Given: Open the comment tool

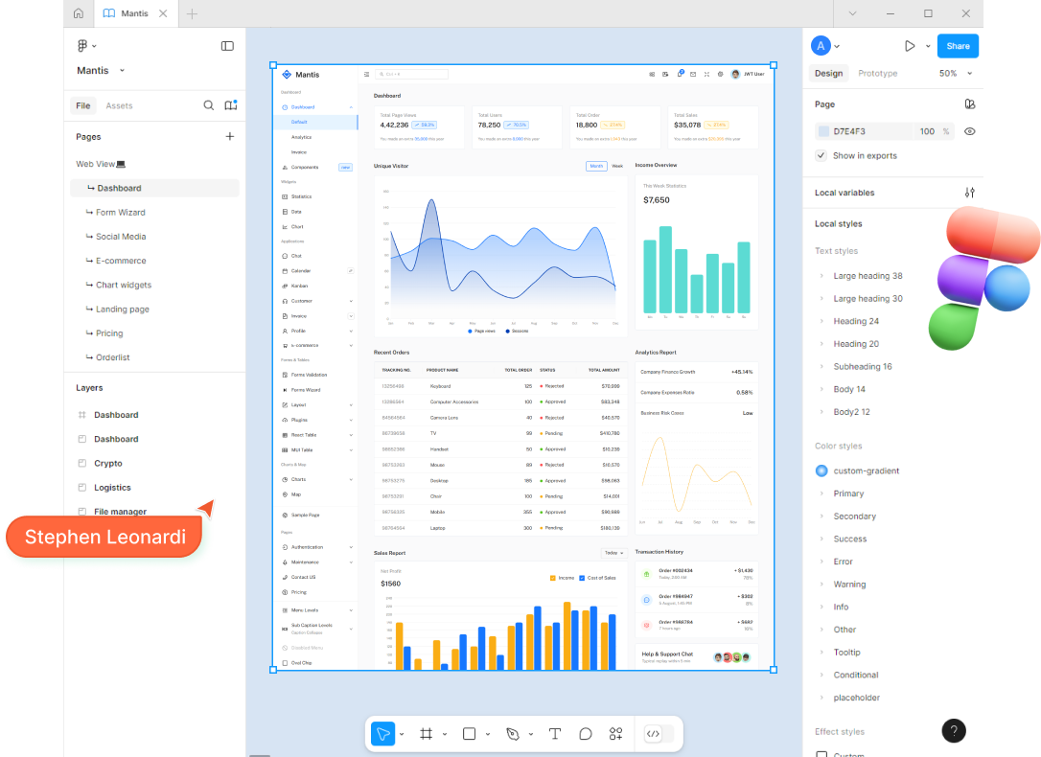Looking at the screenshot, I should click(586, 733).
